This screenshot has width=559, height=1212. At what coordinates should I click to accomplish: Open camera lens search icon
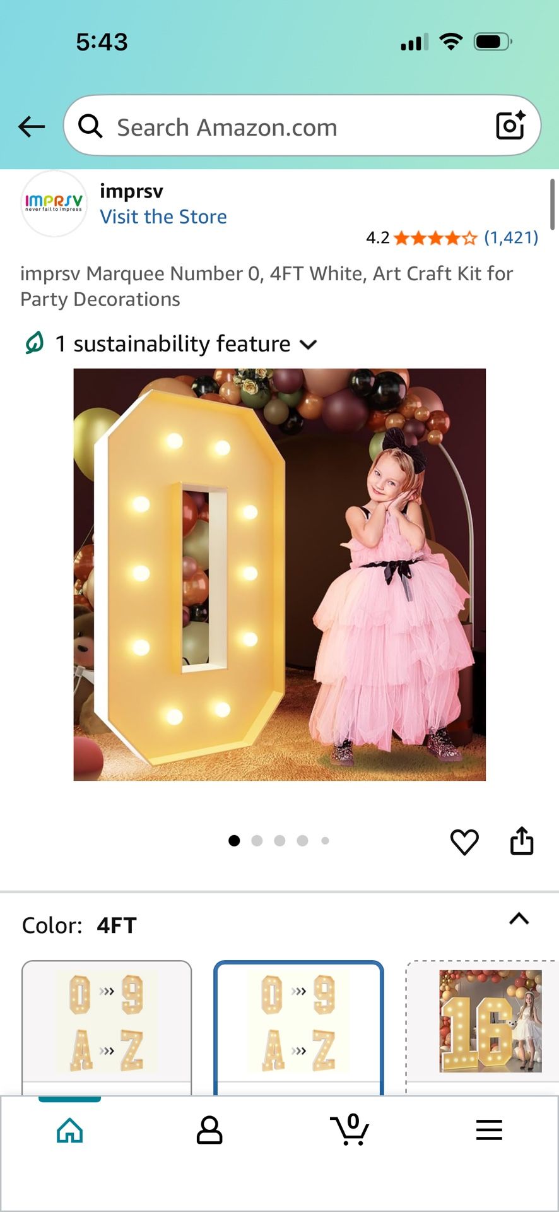(510, 126)
